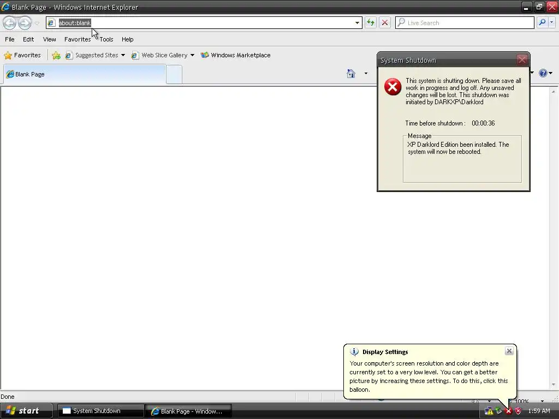Click the Start button

coord(26,411)
